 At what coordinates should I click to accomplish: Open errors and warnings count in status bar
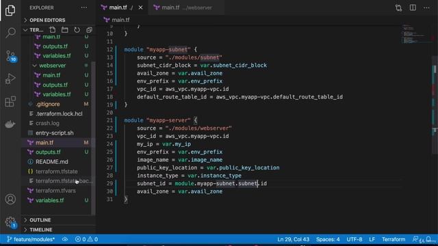click(86, 239)
